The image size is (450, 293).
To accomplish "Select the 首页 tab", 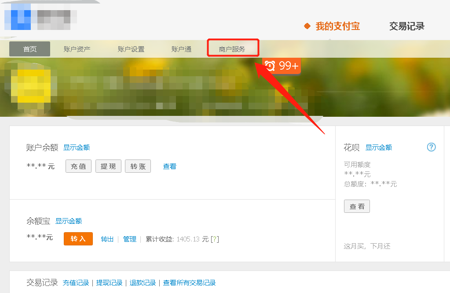I will [29, 49].
